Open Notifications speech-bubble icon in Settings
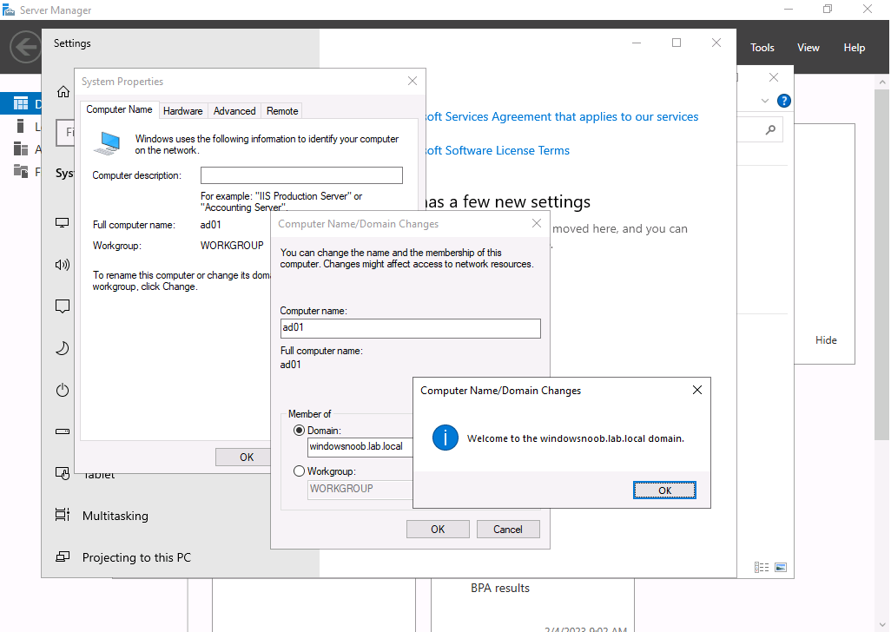891x632 pixels. (x=62, y=306)
